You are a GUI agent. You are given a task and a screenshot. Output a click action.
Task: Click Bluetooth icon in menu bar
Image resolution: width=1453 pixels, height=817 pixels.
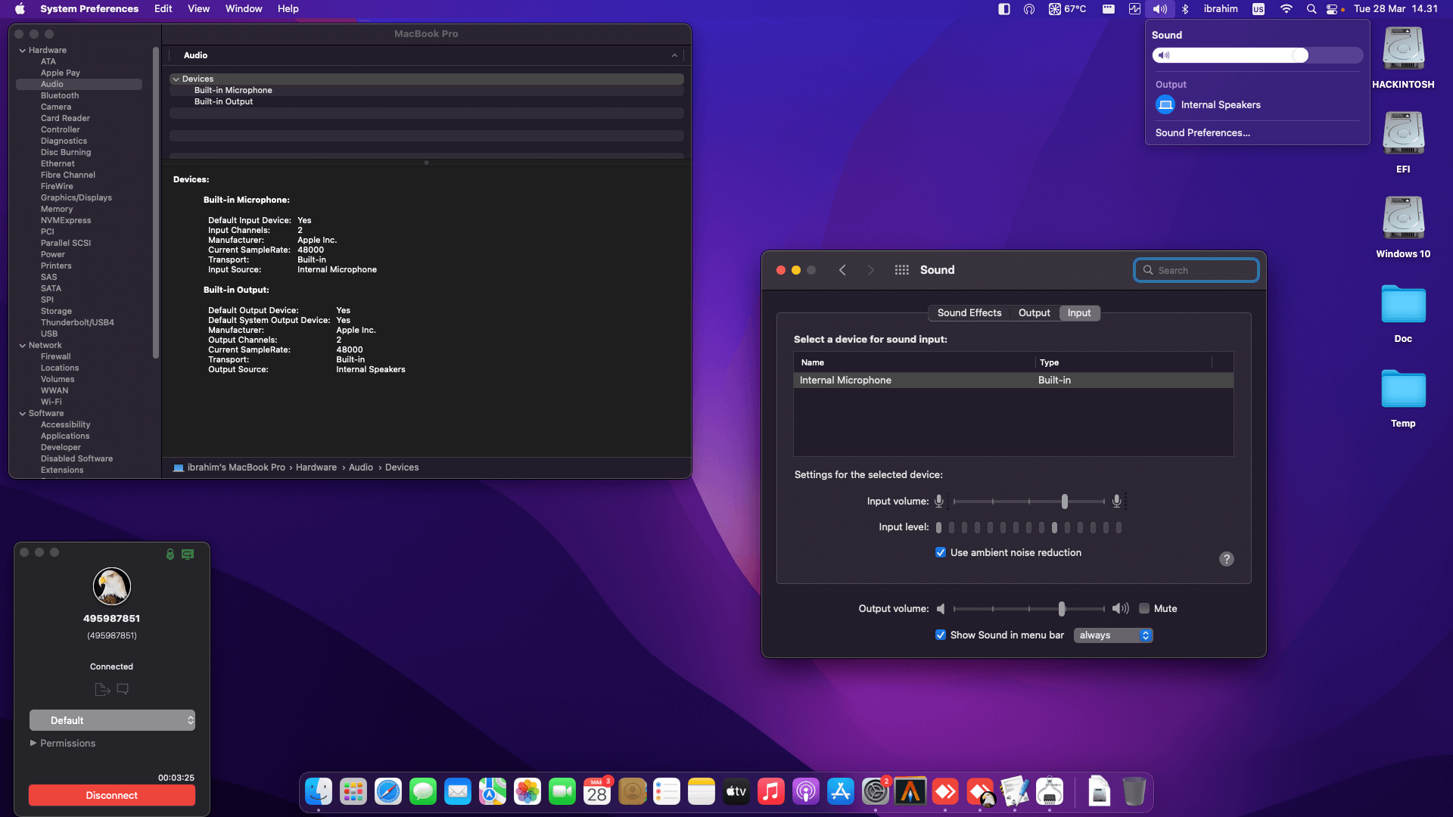click(x=1186, y=9)
